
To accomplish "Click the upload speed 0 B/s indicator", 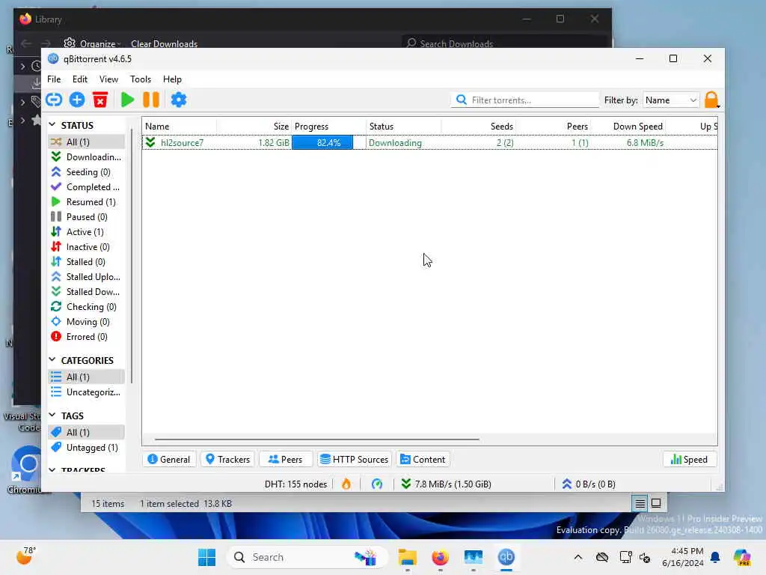I will coord(588,484).
